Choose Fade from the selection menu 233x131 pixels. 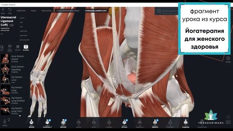click(21, 27)
